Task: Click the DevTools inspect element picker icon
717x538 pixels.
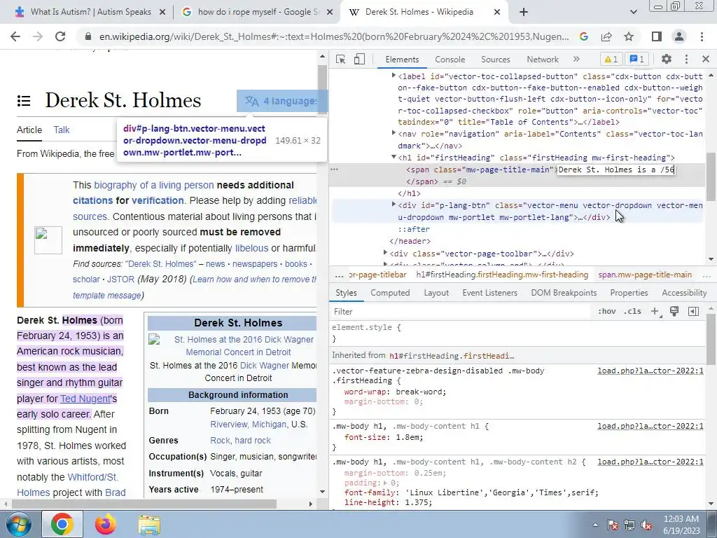Action: (340, 59)
